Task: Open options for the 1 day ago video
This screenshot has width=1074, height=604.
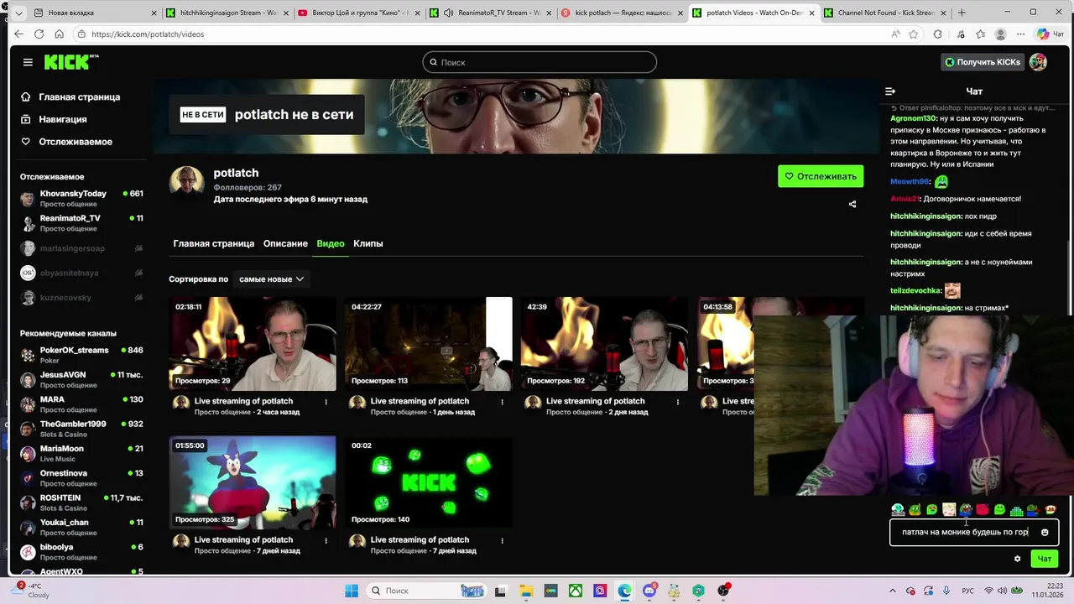Action: coord(503,402)
